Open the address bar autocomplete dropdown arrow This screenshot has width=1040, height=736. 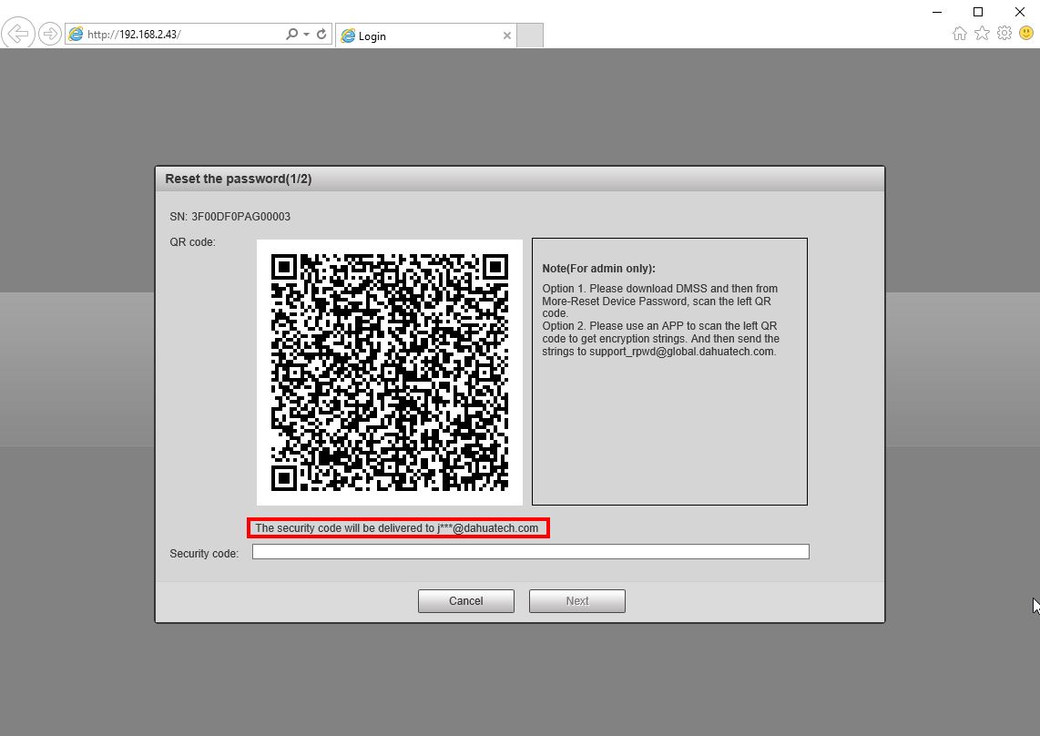305,33
